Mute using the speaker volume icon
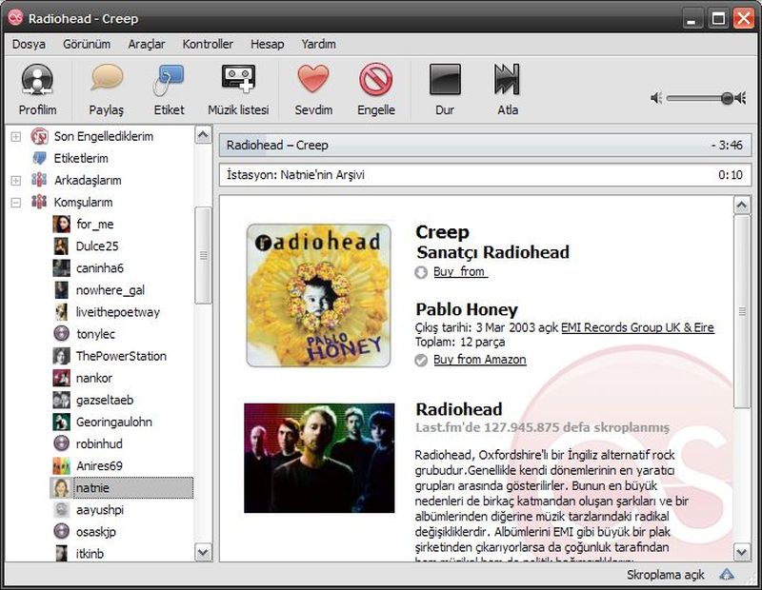The height and width of the screenshot is (590, 762). [656, 98]
